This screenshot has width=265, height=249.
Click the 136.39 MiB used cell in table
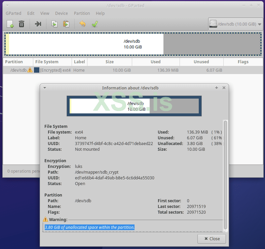point(168,70)
